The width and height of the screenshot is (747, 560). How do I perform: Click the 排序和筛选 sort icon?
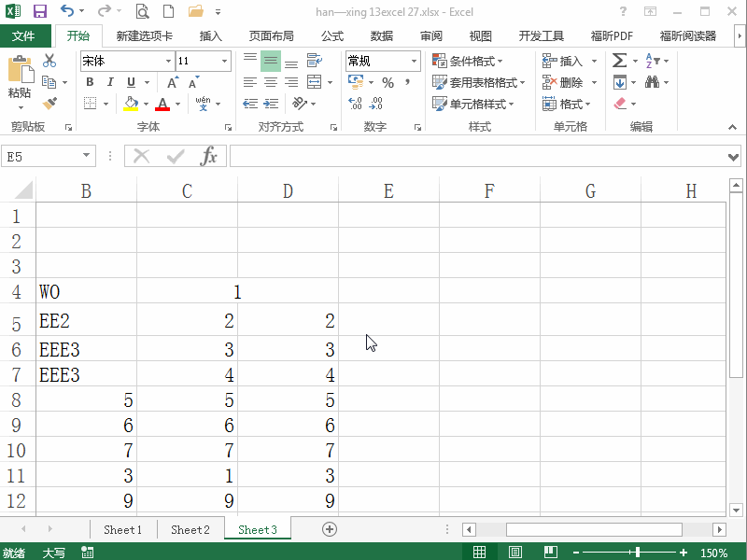pyautogui.click(x=651, y=60)
